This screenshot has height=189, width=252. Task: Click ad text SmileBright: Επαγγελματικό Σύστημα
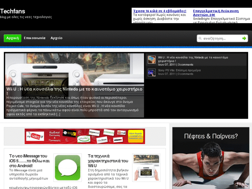[x=221, y=20]
